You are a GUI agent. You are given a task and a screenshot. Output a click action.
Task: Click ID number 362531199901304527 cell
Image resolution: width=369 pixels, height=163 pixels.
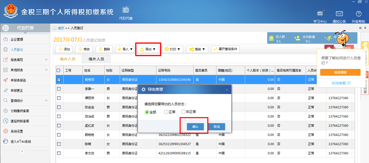pyautogui.click(x=175, y=144)
